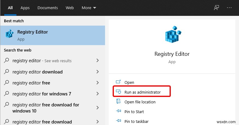Expand the More dropdown

click(x=89, y=8)
